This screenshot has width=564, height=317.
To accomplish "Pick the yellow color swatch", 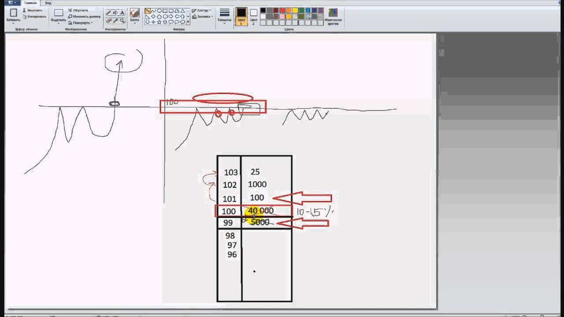I will 295,10.
